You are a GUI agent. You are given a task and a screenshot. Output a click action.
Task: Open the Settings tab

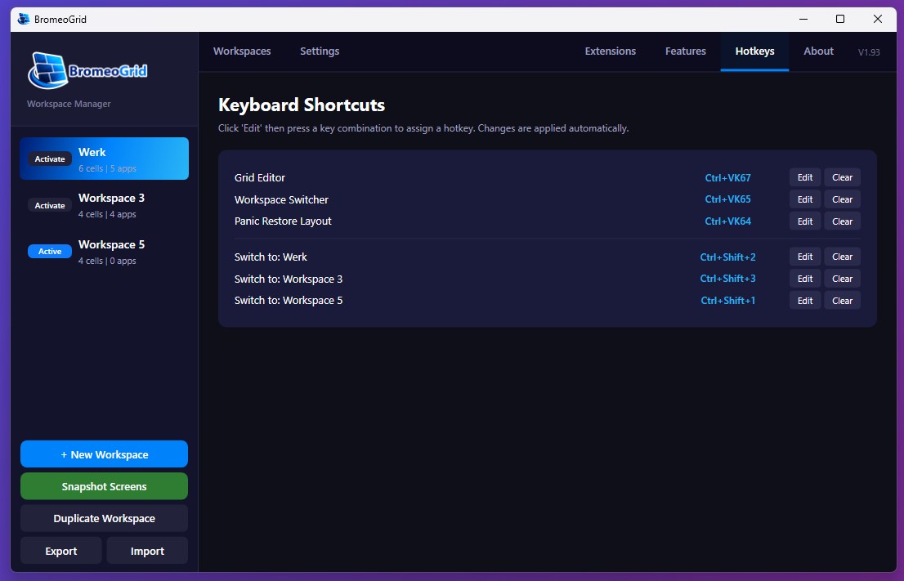pyautogui.click(x=319, y=51)
